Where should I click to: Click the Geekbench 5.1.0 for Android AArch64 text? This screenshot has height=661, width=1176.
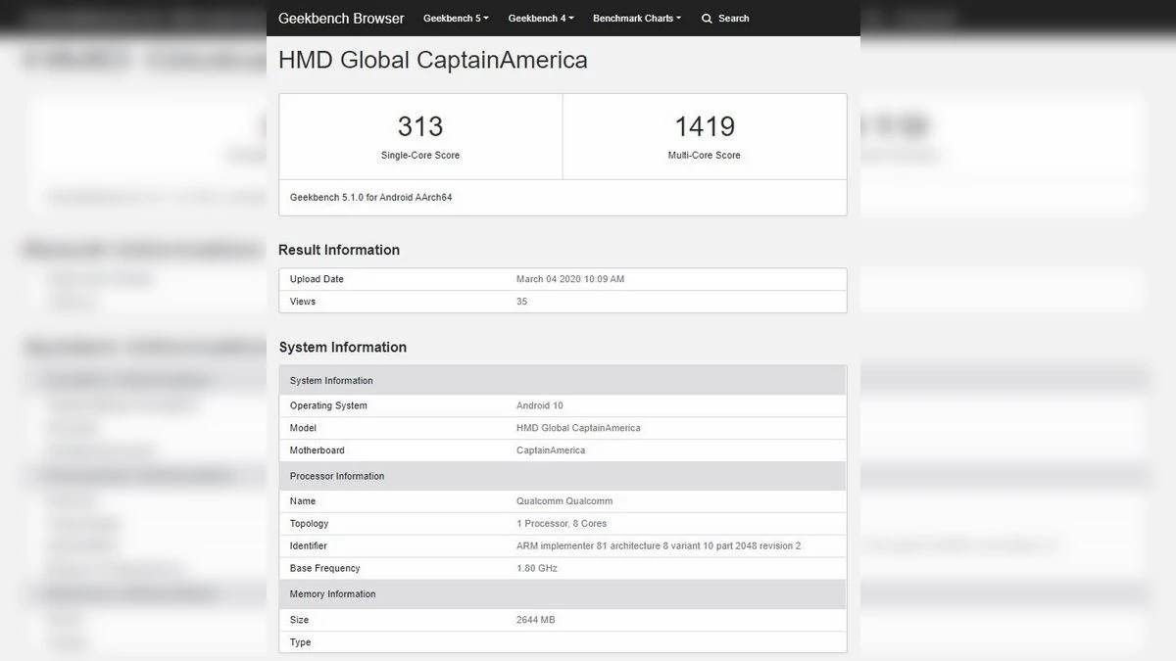pos(370,197)
